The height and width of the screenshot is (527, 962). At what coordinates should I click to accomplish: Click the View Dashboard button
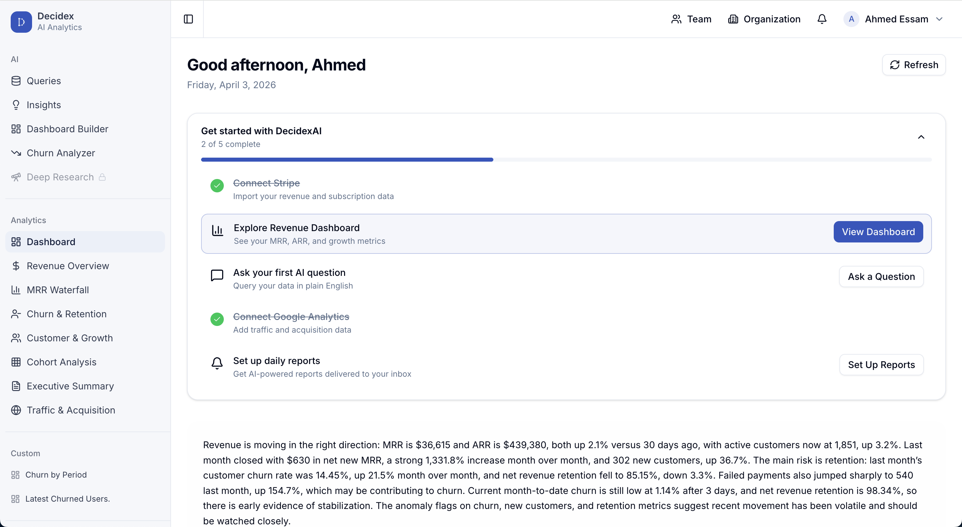pyautogui.click(x=878, y=232)
